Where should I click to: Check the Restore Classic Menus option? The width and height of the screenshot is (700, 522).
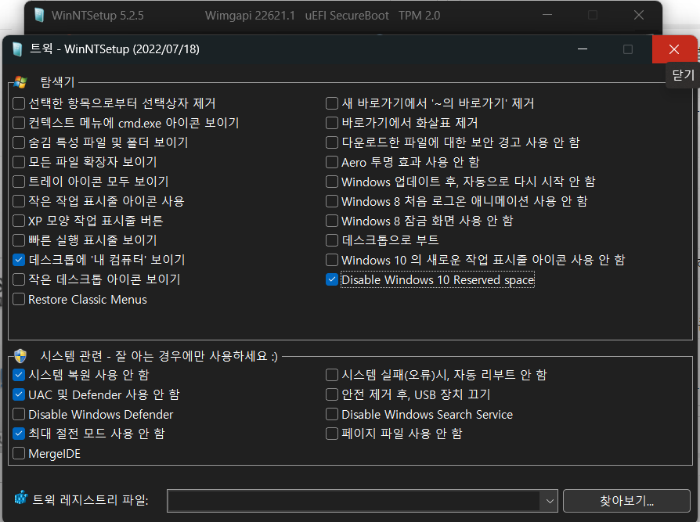click(19, 300)
